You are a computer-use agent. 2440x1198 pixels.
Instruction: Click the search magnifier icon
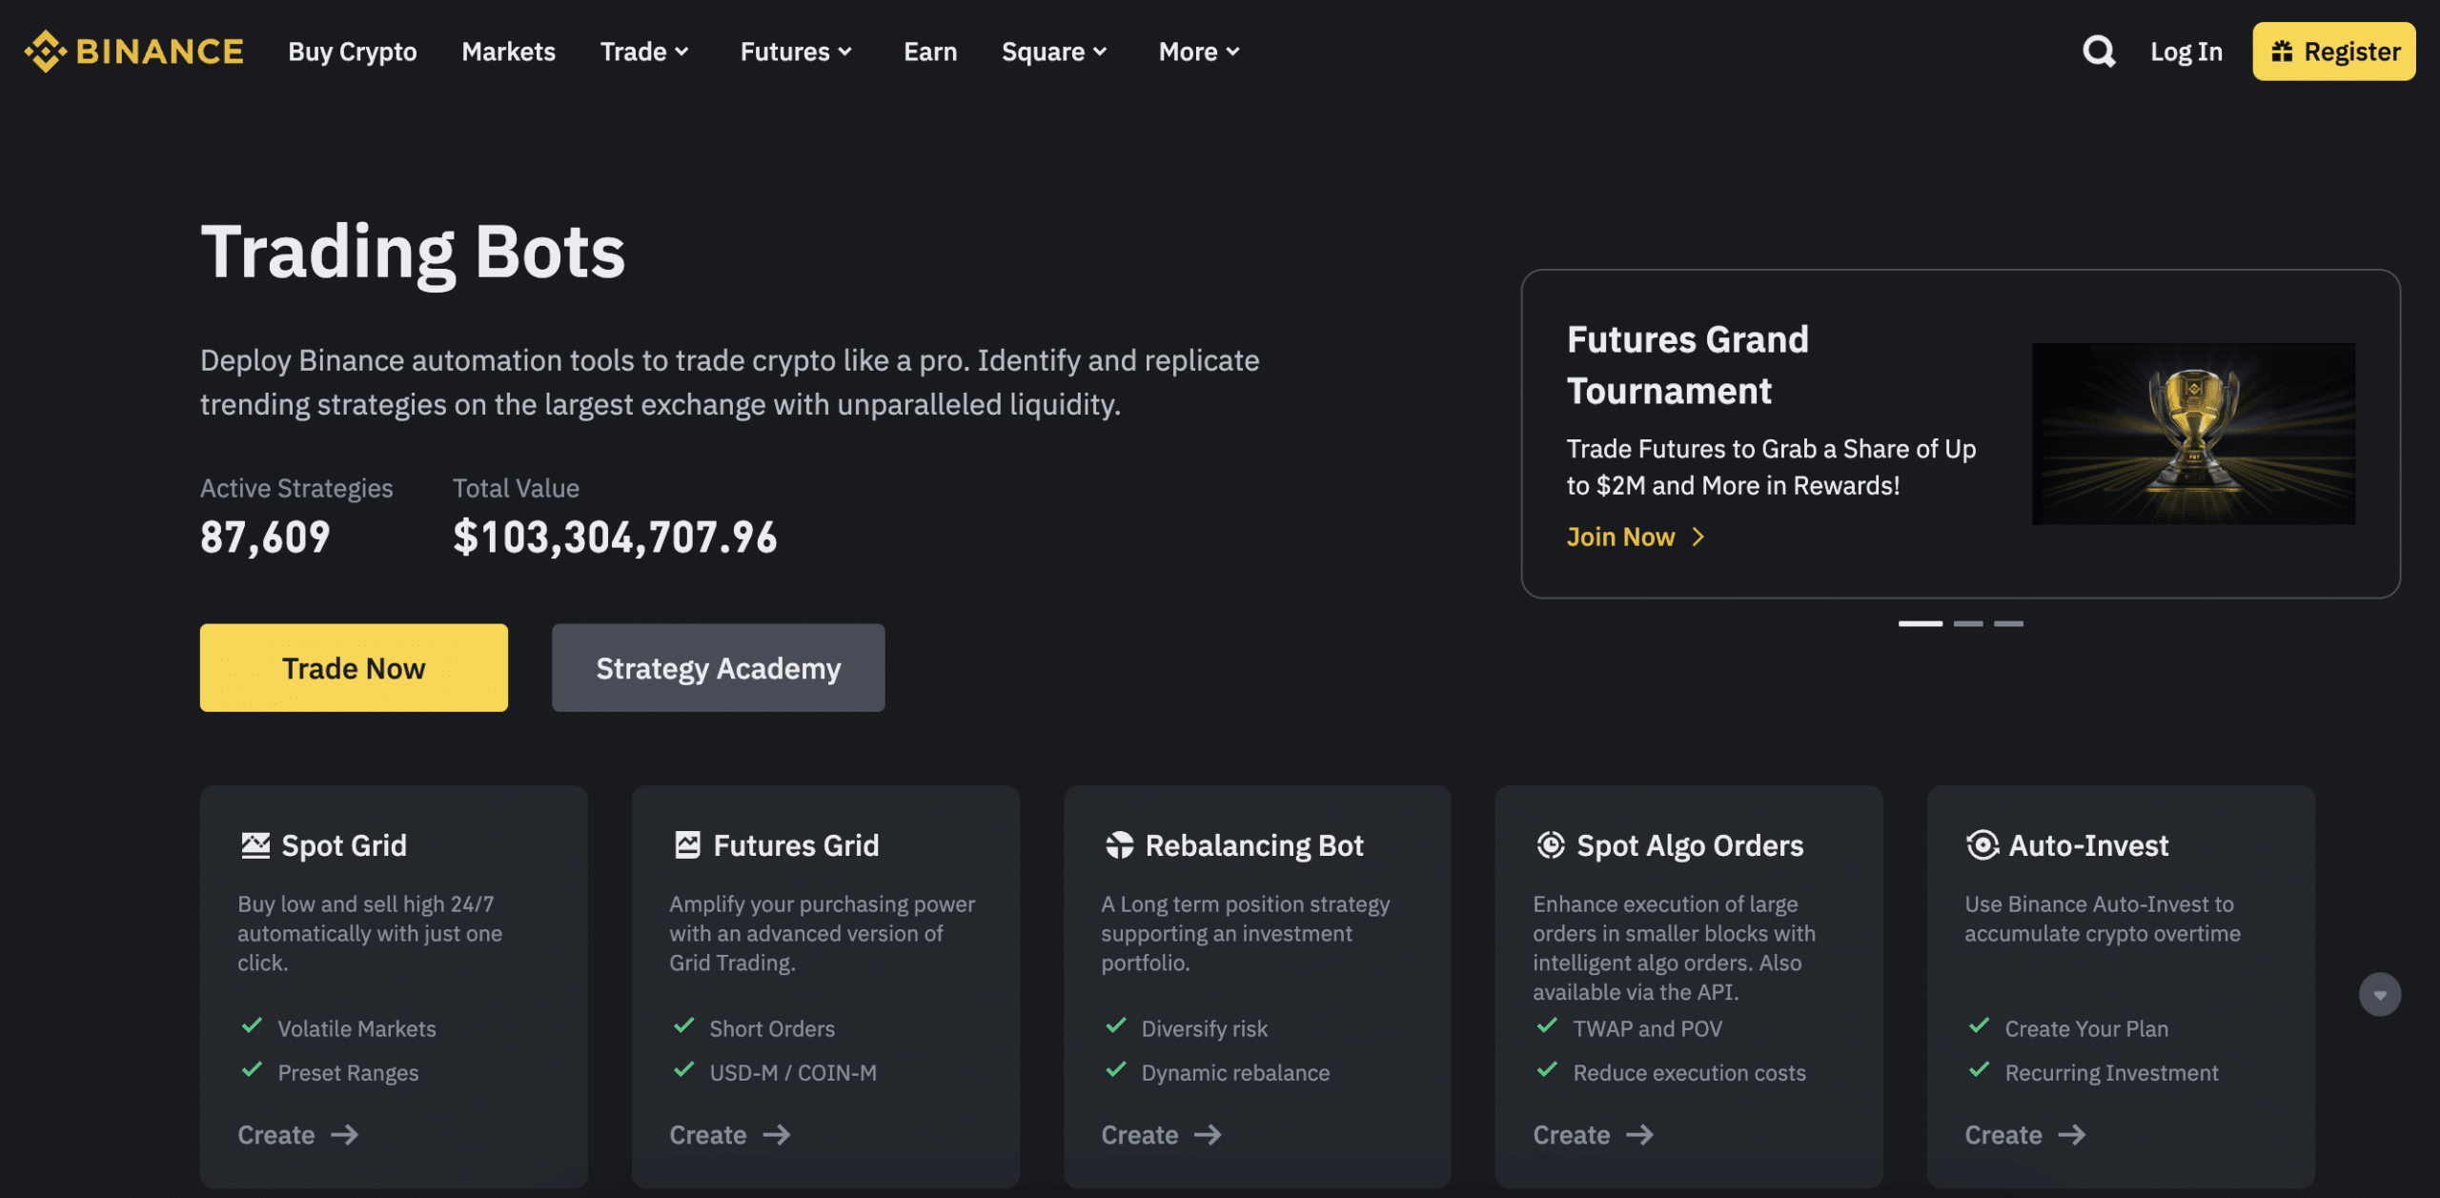click(x=2099, y=51)
